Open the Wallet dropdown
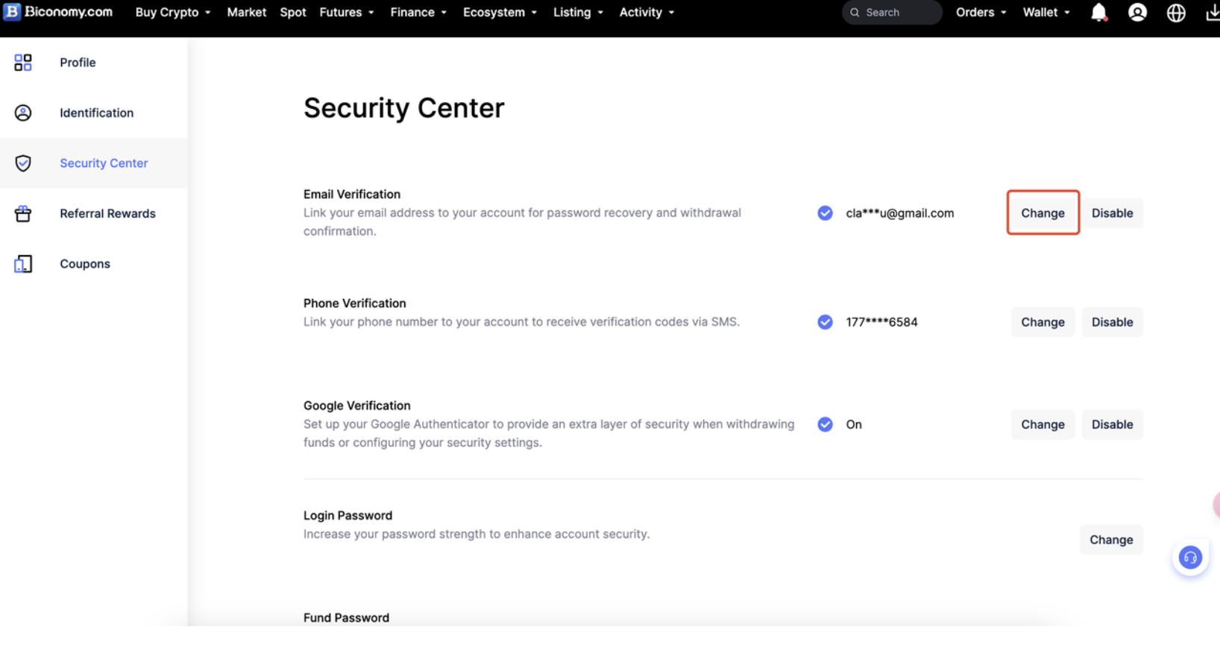The width and height of the screenshot is (1220, 653). (x=1046, y=13)
